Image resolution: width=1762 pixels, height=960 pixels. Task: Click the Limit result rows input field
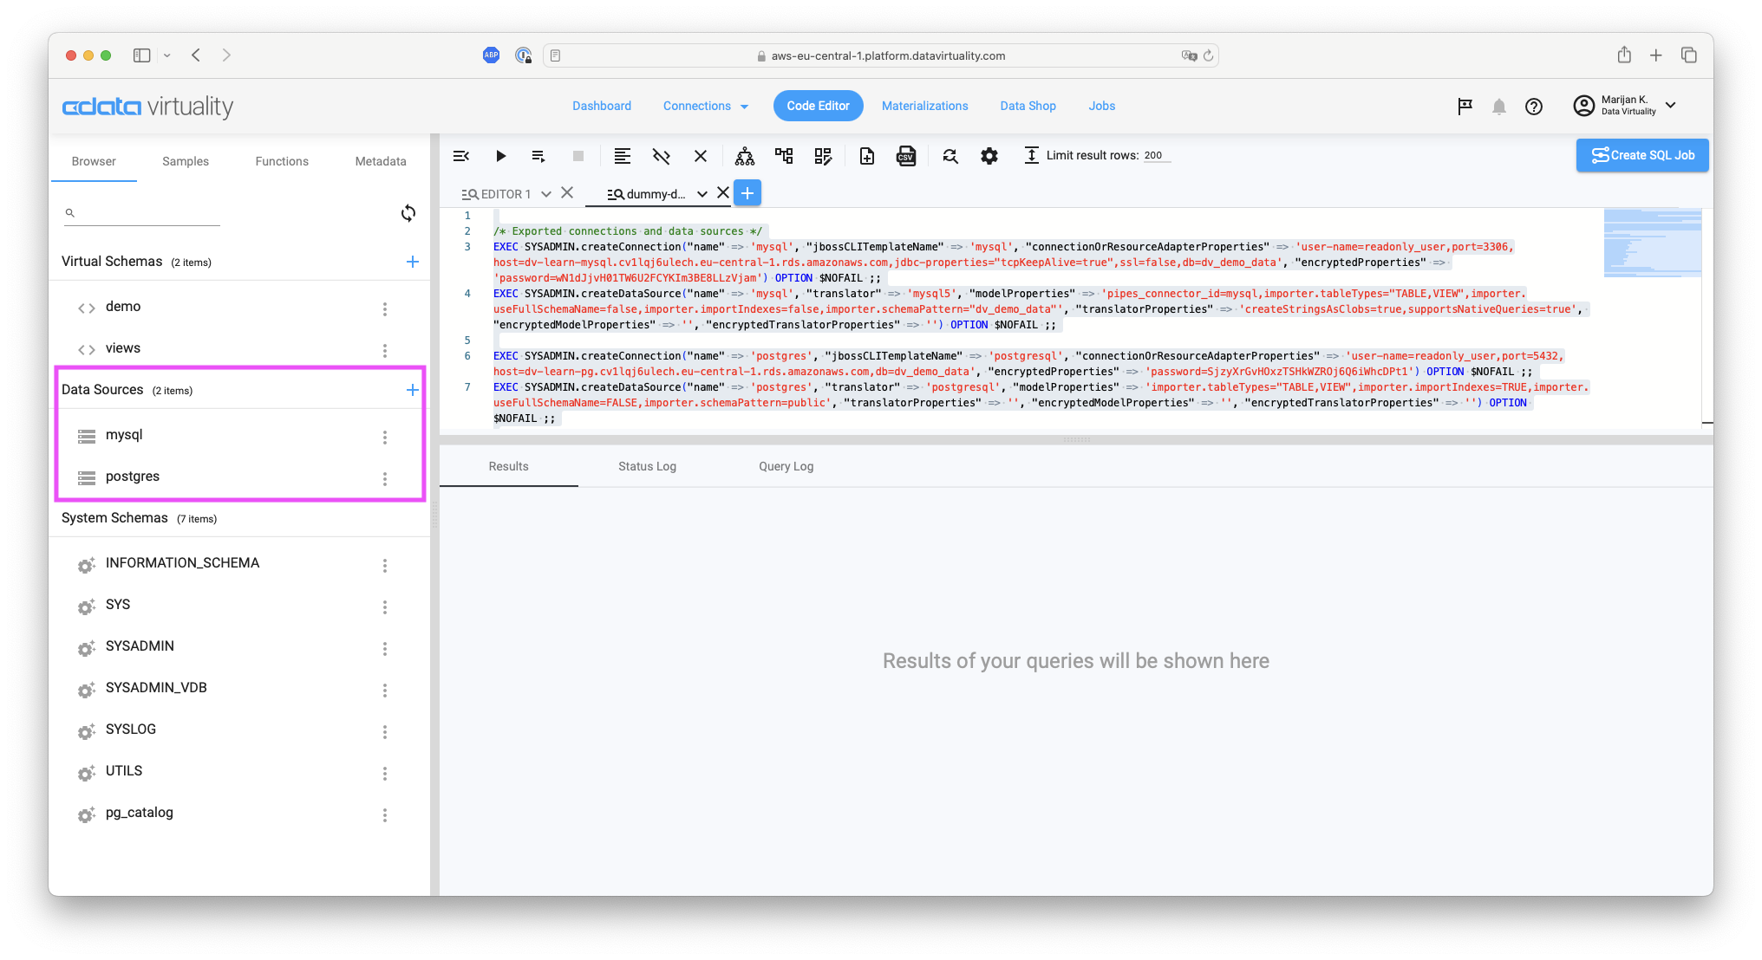click(1155, 155)
